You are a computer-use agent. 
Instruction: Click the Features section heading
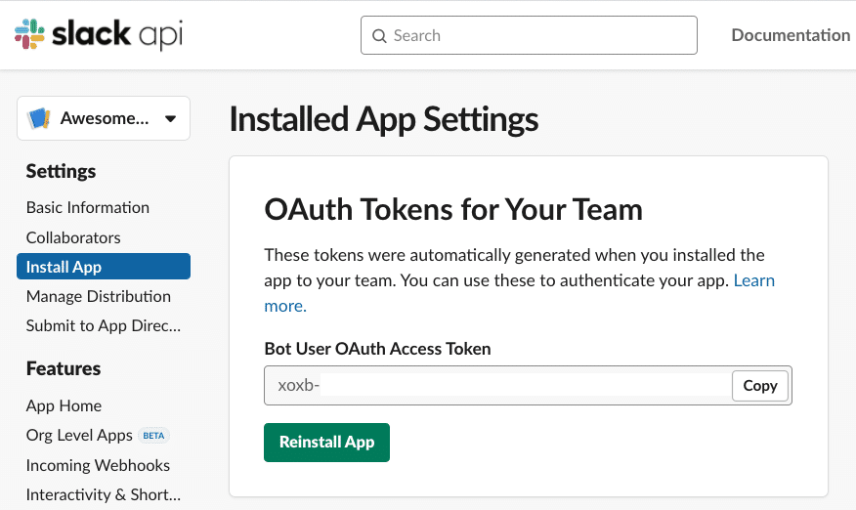click(64, 368)
